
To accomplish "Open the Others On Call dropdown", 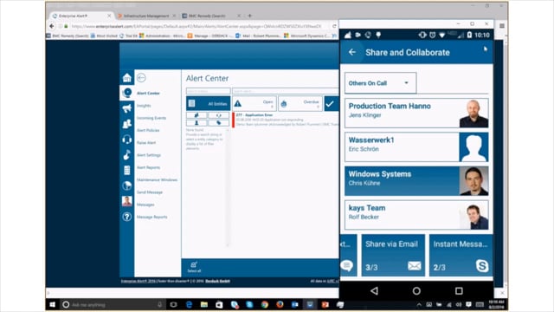I will tap(381, 83).
